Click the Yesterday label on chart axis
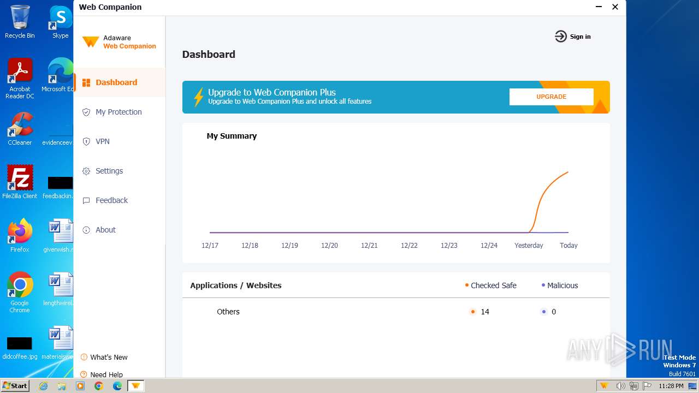This screenshot has height=393, width=699. coord(529,246)
